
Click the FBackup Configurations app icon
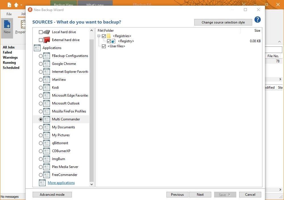(47, 56)
